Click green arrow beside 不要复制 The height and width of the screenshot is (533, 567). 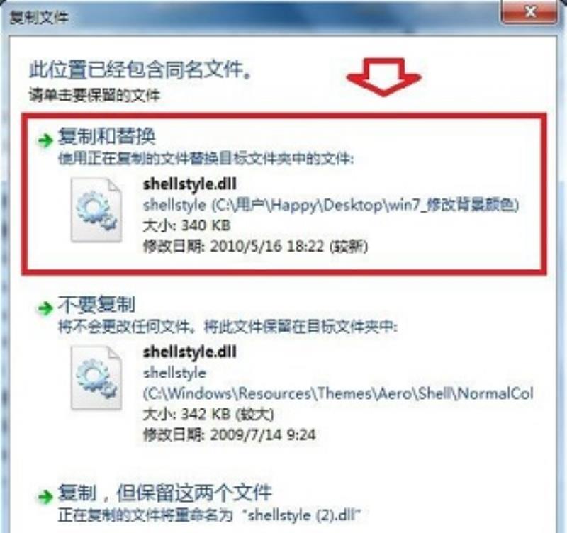pyautogui.click(x=45, y=308)
